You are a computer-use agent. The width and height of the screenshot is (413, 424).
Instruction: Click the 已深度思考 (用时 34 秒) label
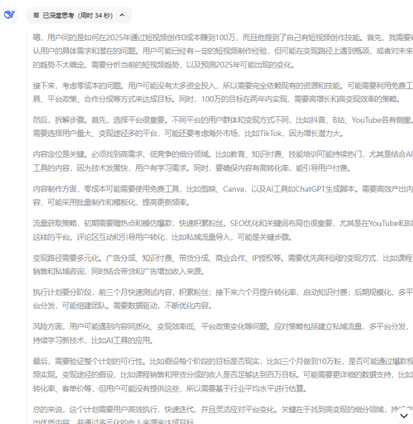[77, 15]
